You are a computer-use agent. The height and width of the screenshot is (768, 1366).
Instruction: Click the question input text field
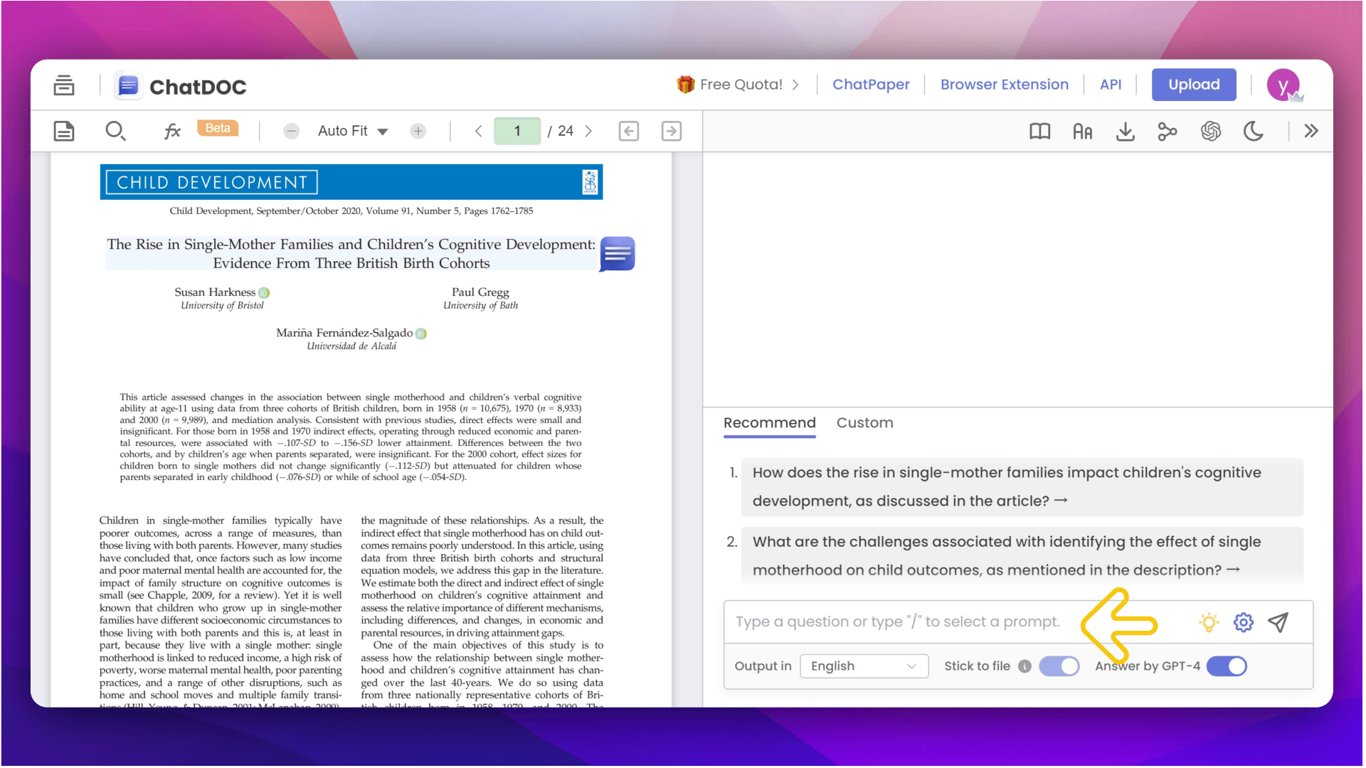coord(896,622)
